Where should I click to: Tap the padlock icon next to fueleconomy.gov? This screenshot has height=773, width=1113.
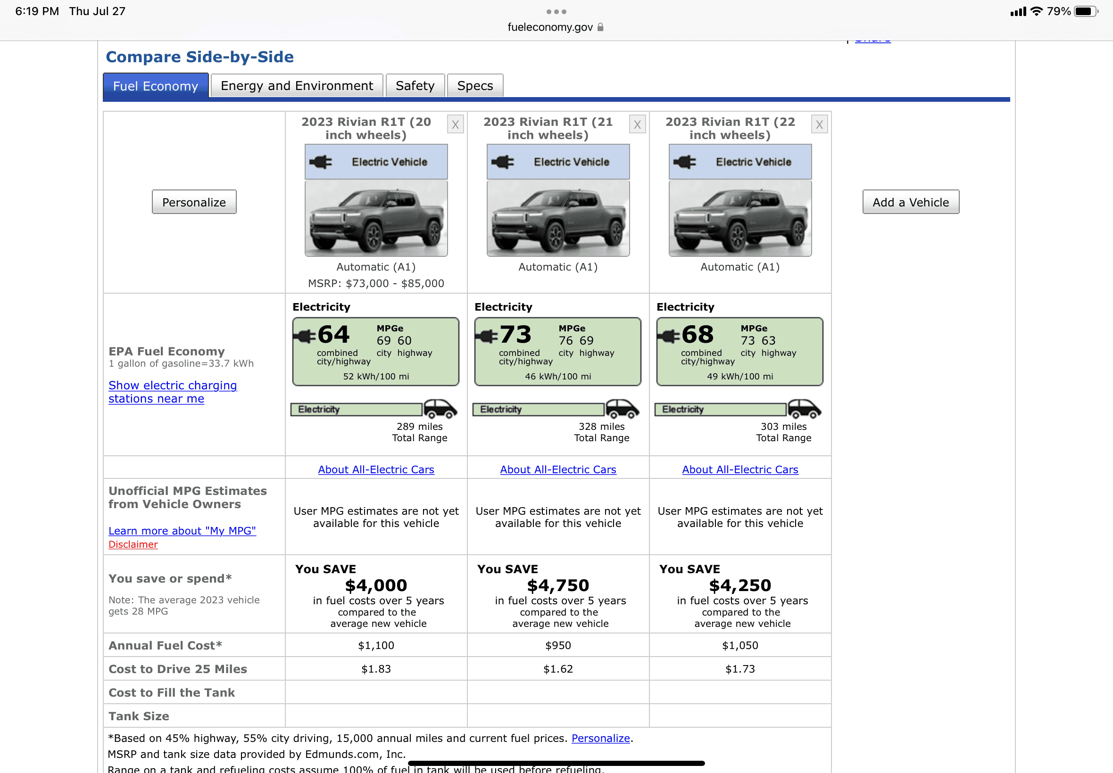[600, 27]
